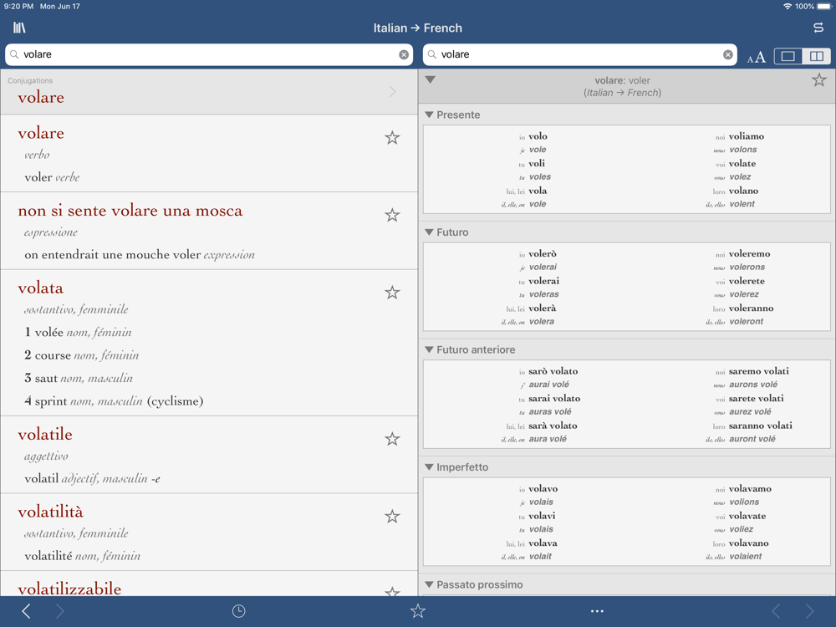The image size is (836, 627).
Task: Tap the right search magnifier icon
Action: (x=432, y=54)
